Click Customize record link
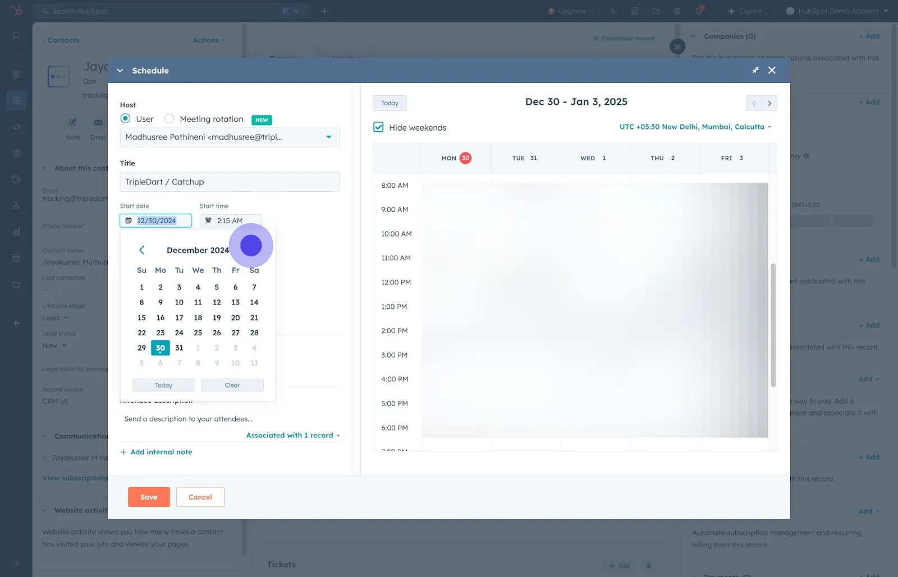Screen dimensions: 898x577 click(x=624, y=38)
